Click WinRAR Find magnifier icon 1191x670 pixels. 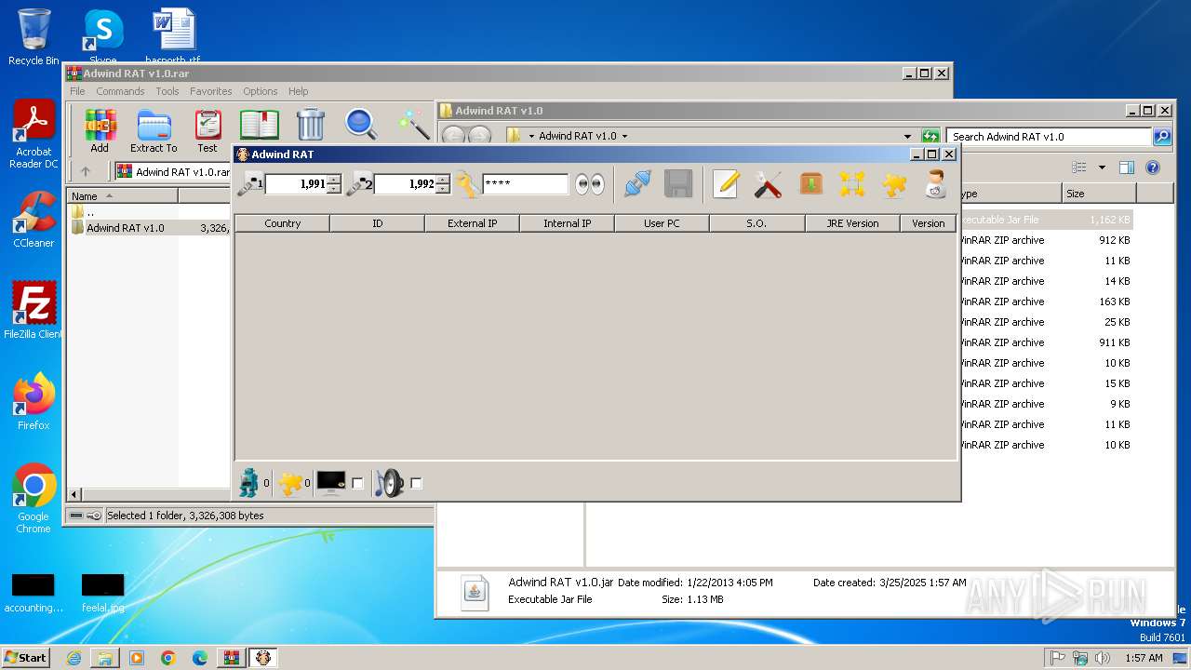tap(361, 125)
